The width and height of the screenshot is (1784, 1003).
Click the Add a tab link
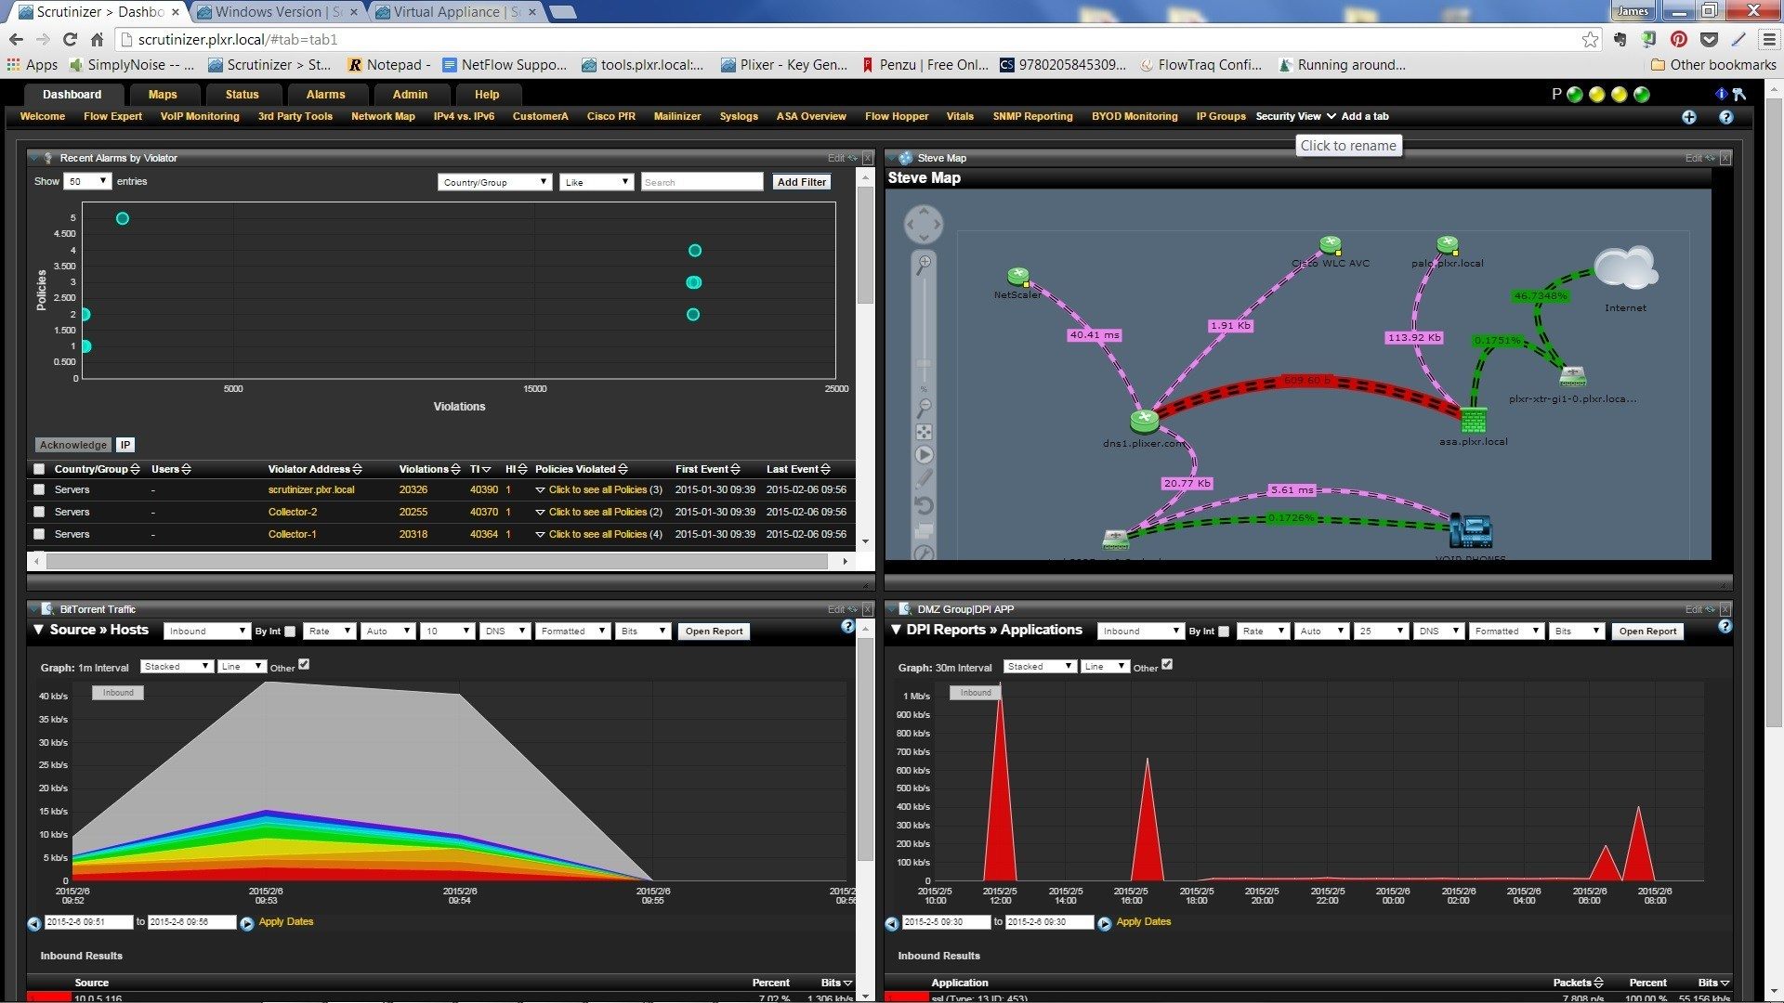[x=1365, y=117]
